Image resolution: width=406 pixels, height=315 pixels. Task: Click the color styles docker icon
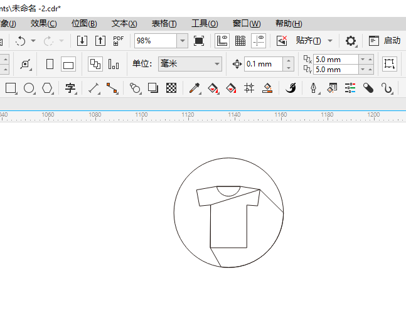pyautogui.click(x=332, y=88)
